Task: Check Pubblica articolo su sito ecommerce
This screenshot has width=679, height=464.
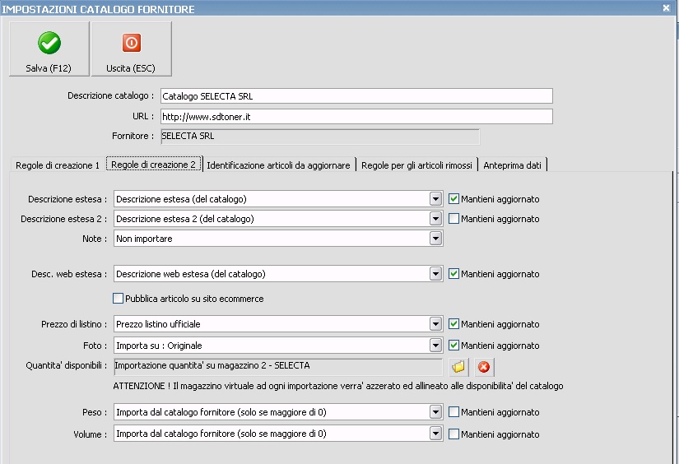Action: coord(118,298)
